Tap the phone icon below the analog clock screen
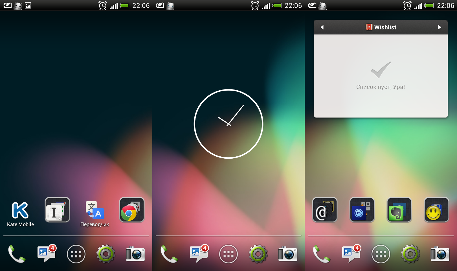Image resolution: width=457 pixels, height=271 pixels. [169, 254]
